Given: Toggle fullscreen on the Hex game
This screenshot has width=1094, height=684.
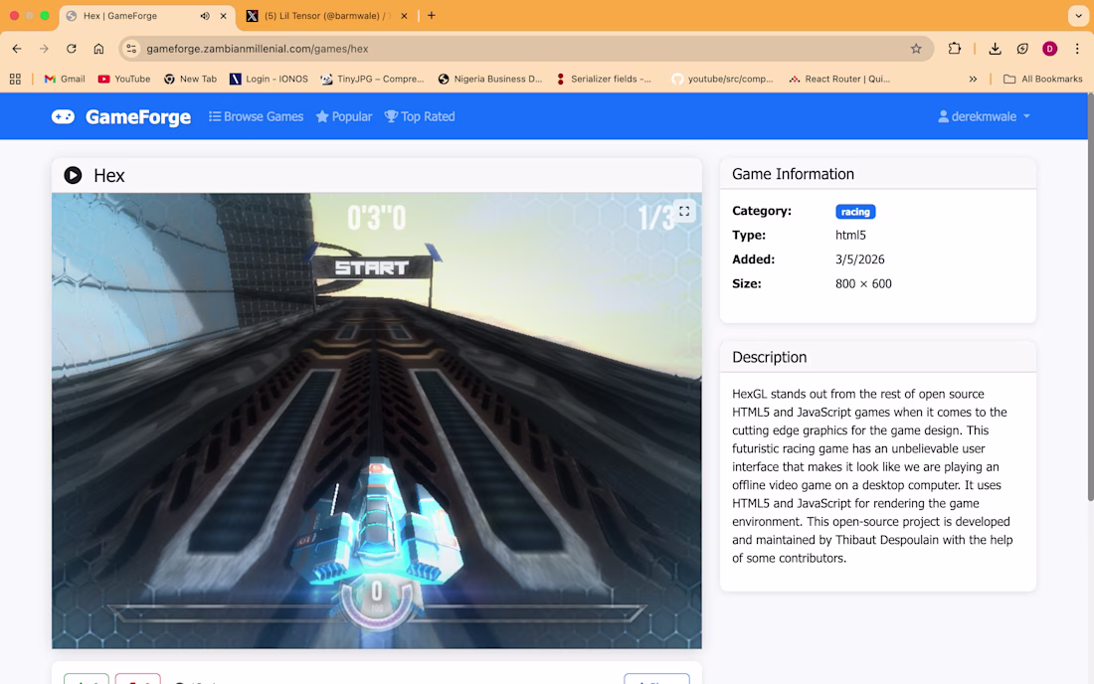Looking at the screenshot, I should [684, 211].
